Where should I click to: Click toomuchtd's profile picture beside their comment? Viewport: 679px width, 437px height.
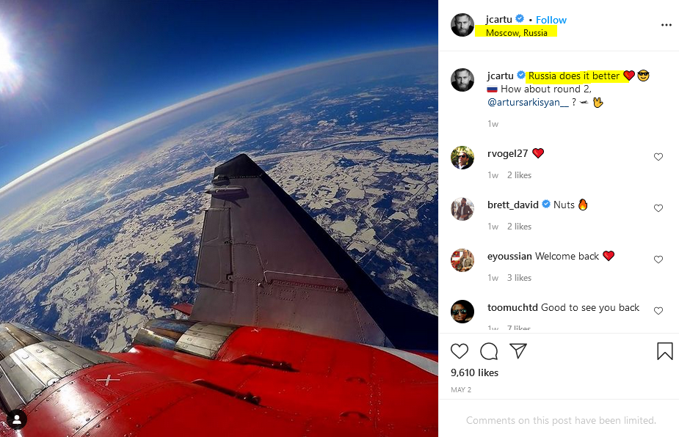pos(462,311)
